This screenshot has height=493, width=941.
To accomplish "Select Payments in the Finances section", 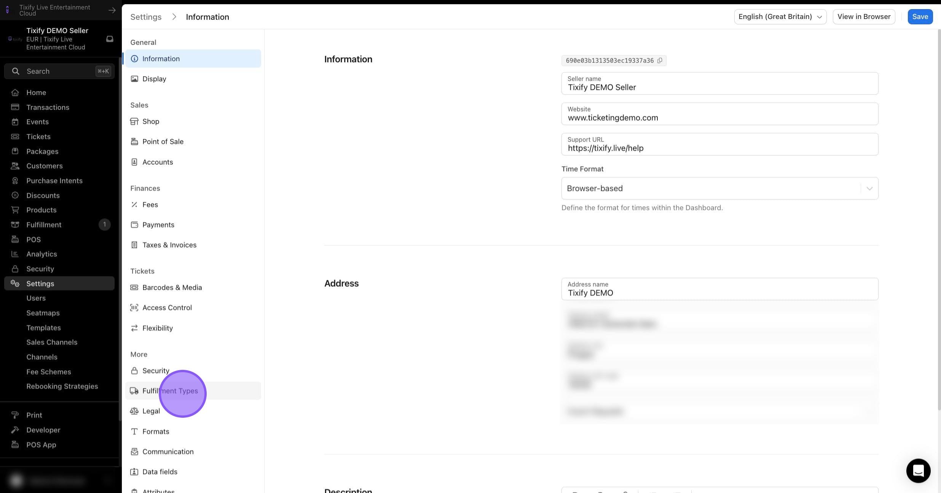I will click(x=193, y=225).
